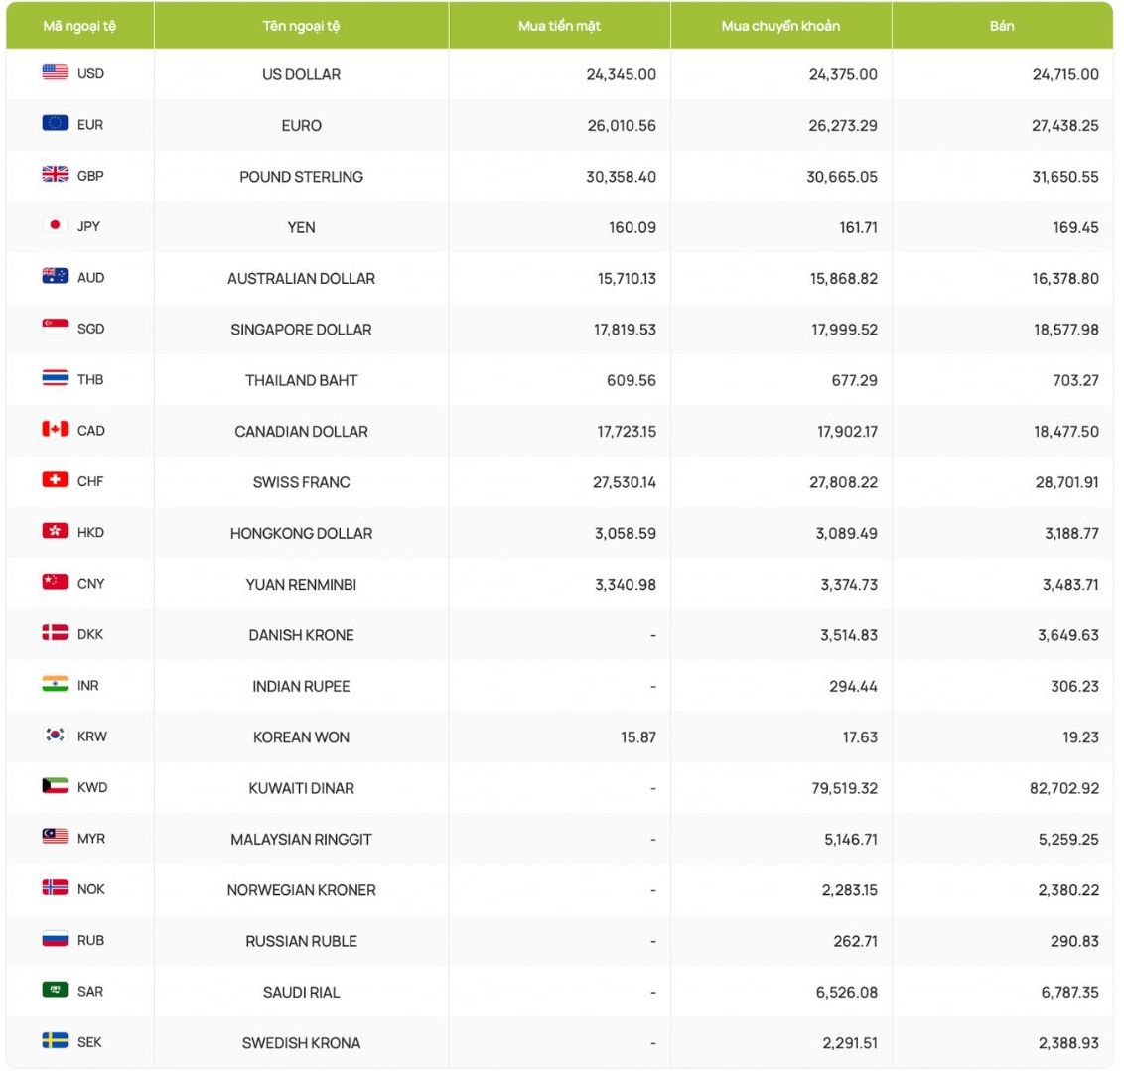Click the US dollar selling rate 24,715.00

click(x=1065, y=74)
